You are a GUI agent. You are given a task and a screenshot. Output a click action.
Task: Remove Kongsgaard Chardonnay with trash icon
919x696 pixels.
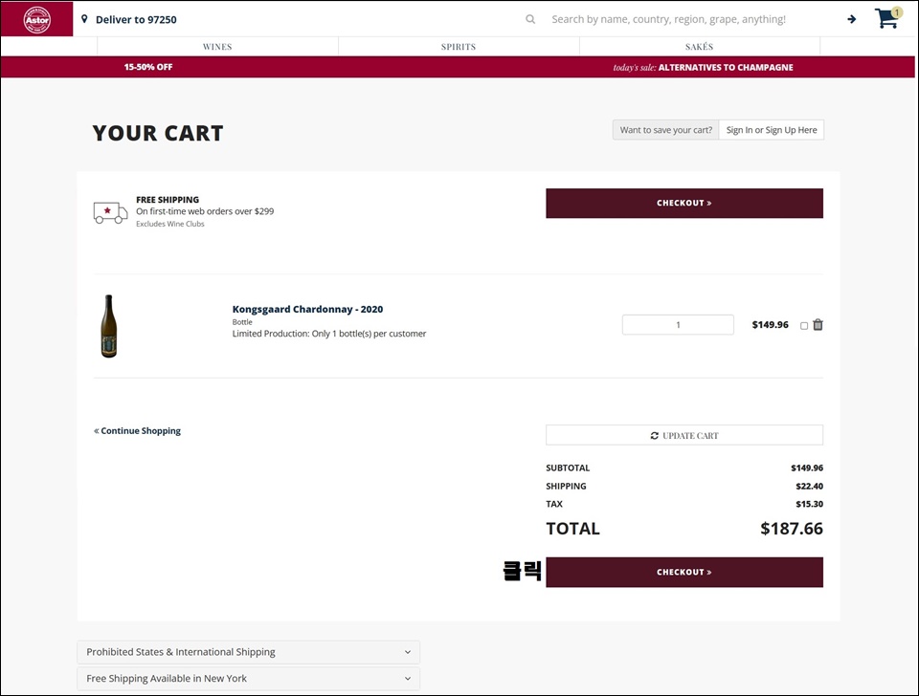click(818, 325)
